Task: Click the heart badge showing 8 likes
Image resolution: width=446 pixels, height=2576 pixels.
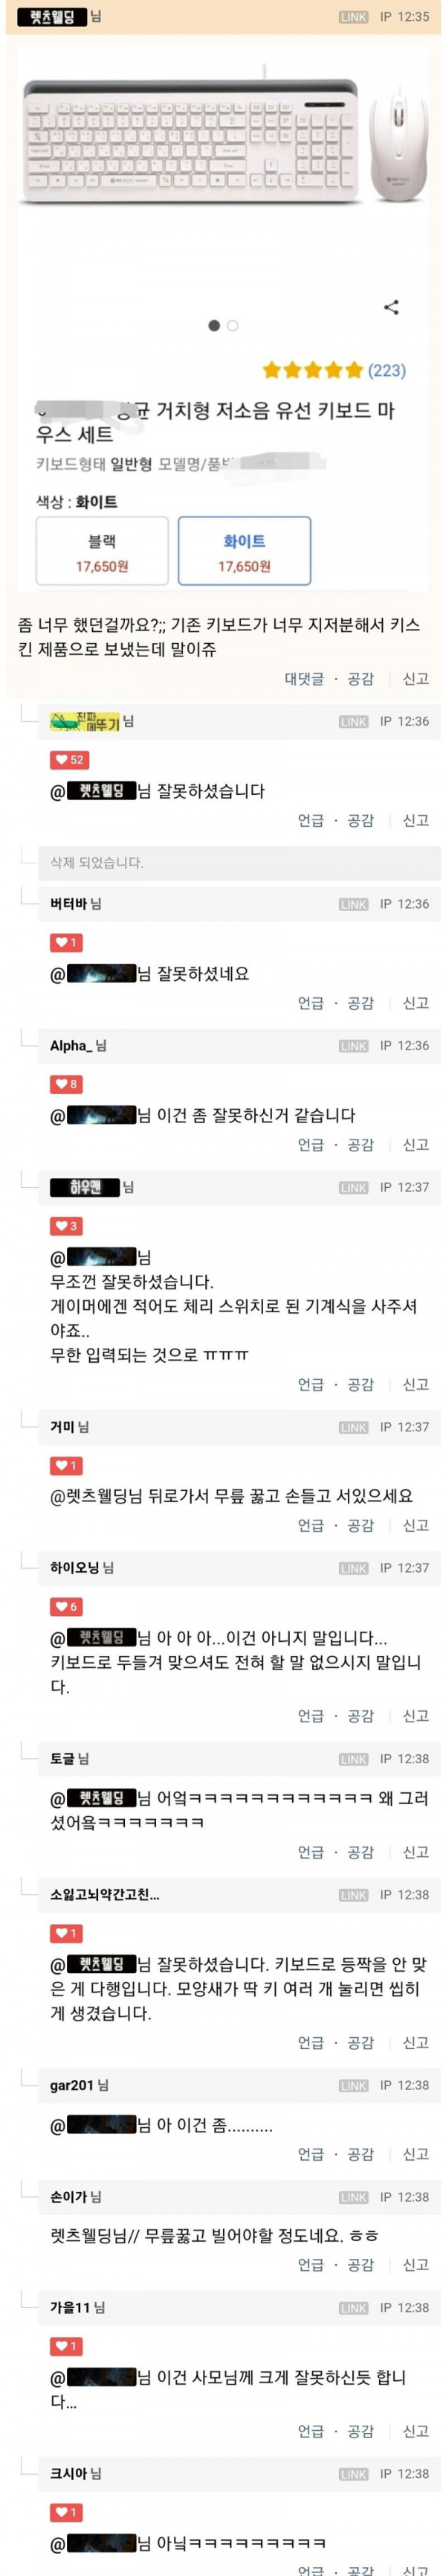Action: pos(66,1084)
